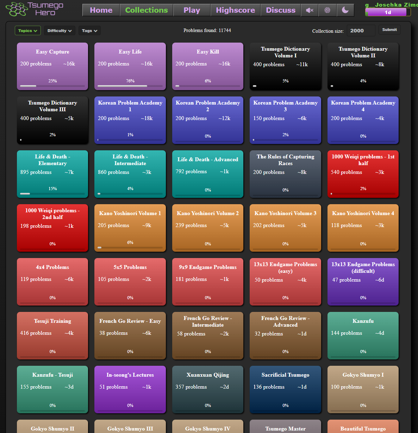Toggle dark mode with the moon icon
Screen dimensions: 418x433
point(345,10)
